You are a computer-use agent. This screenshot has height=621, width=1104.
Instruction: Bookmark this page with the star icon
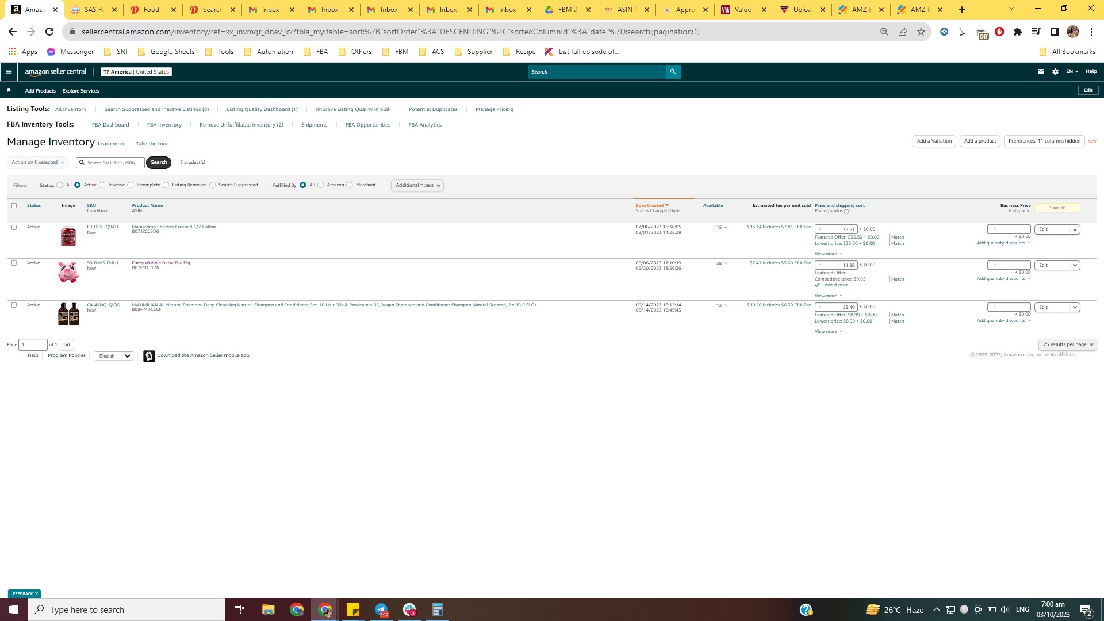click(921, 32)
